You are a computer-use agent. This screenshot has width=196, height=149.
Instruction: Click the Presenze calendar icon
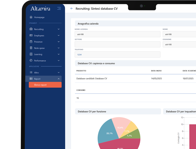(x=31, y=42)
